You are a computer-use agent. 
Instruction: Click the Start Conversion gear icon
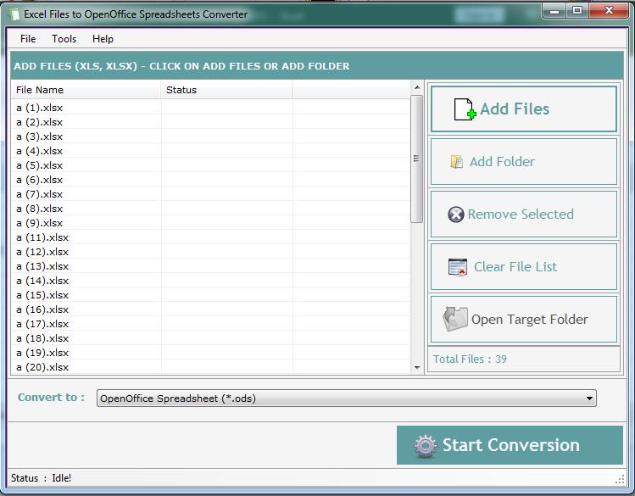tap(425, 446)
